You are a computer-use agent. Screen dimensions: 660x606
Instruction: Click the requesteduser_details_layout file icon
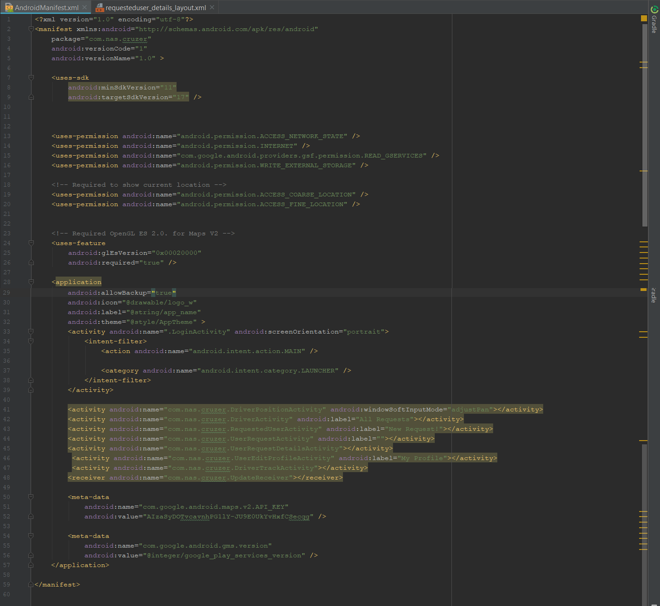[99, 7]
